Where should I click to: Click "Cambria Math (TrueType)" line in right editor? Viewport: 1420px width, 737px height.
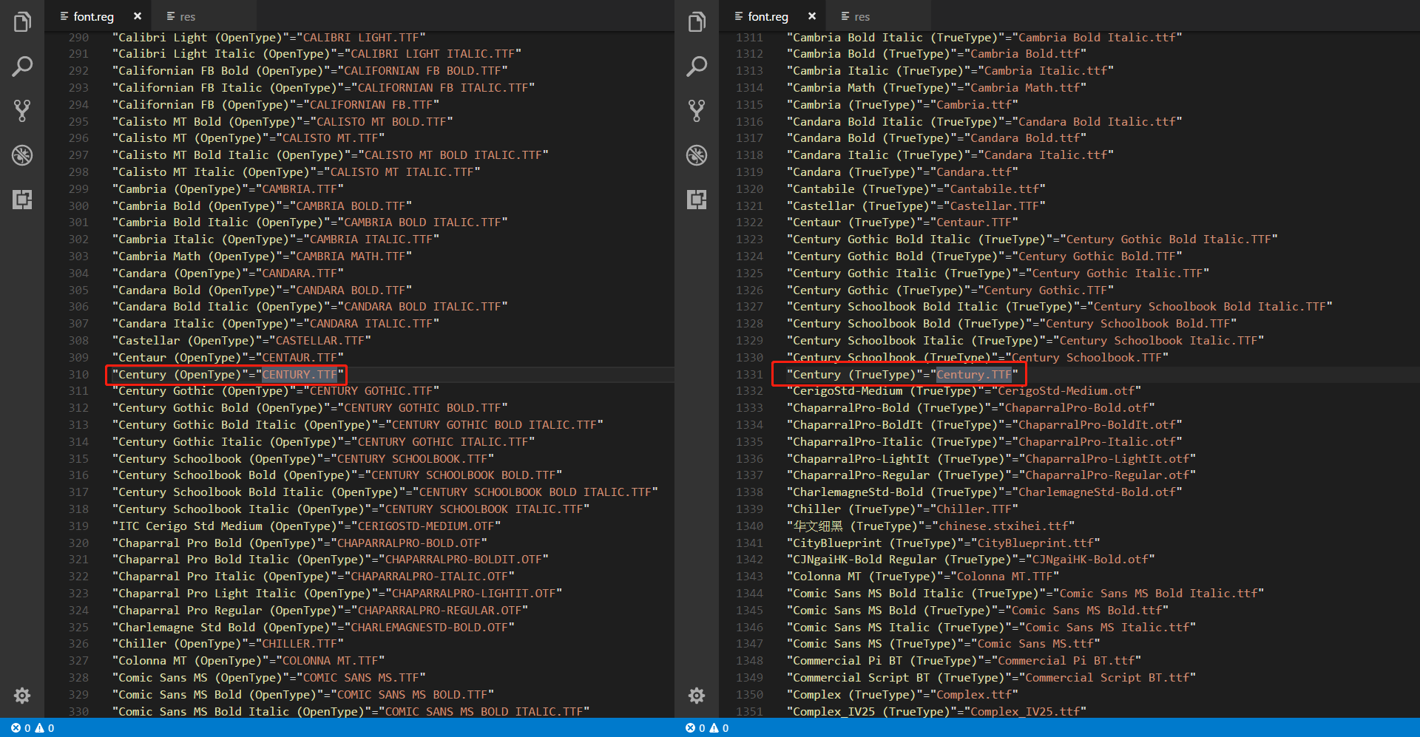(x=936, y=88)
